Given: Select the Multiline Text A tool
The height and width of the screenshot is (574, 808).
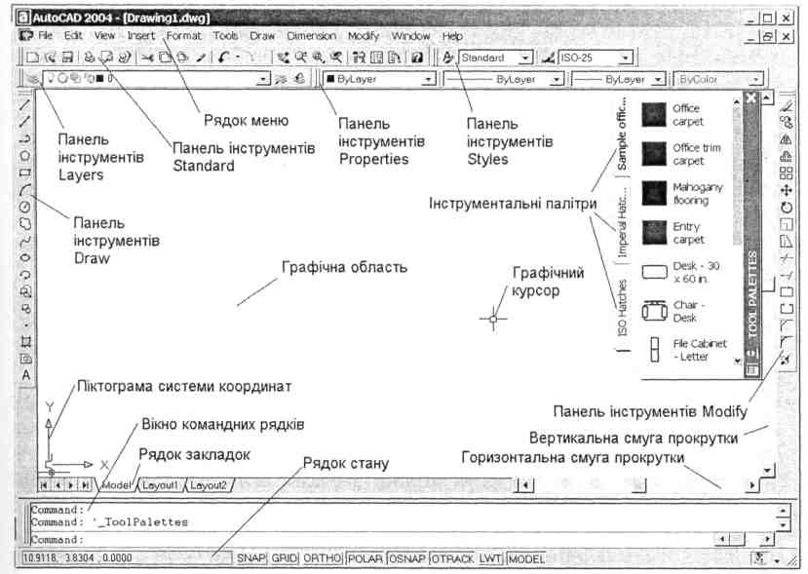Looking at the screenshot, I should 25,375.
